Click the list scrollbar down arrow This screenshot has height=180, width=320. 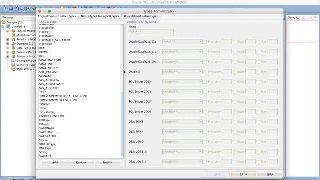[x=122, y=156]
